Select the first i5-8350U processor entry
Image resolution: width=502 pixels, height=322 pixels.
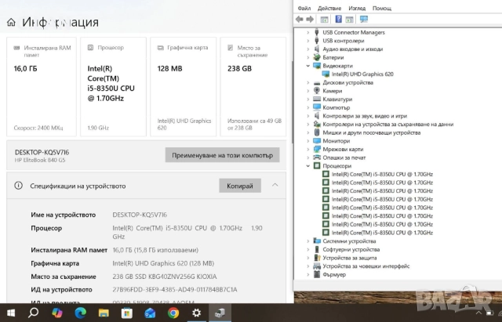click(382, 174)
